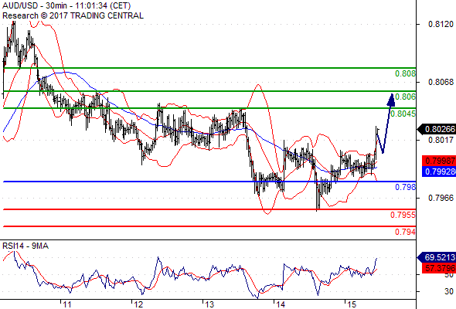Select the red 0.794 support label
This screenshot has width=456, height=309.
pyautogui.click(x=406, y=232)
